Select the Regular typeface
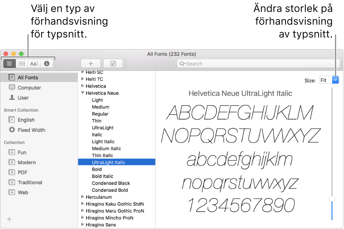The width and height of the screenshot is (344, 229). pyautogui.click(x=100, y=114)
